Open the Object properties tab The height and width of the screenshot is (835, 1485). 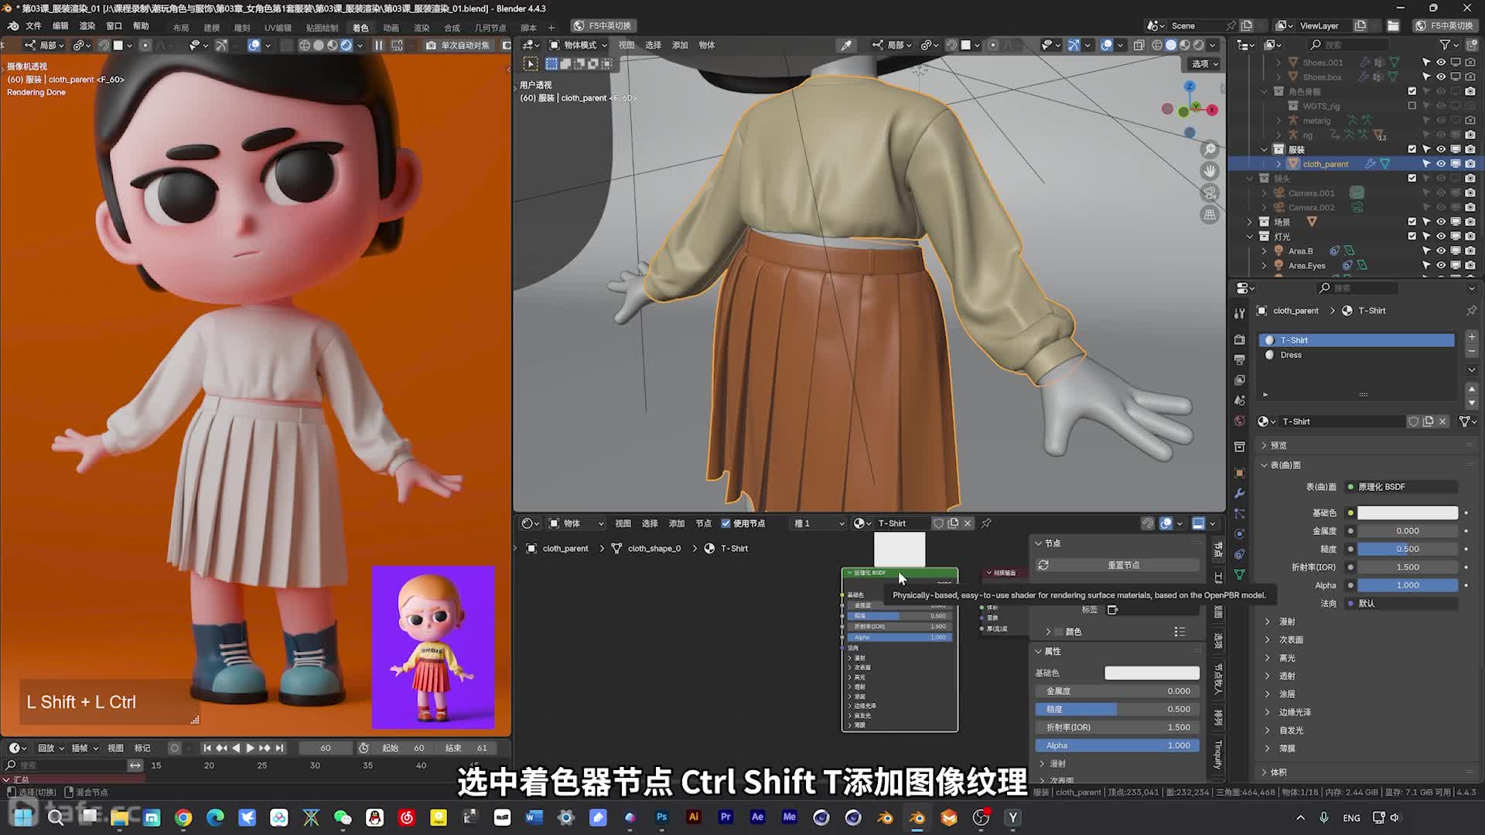pyautogui.click(x=1240, y=472)
